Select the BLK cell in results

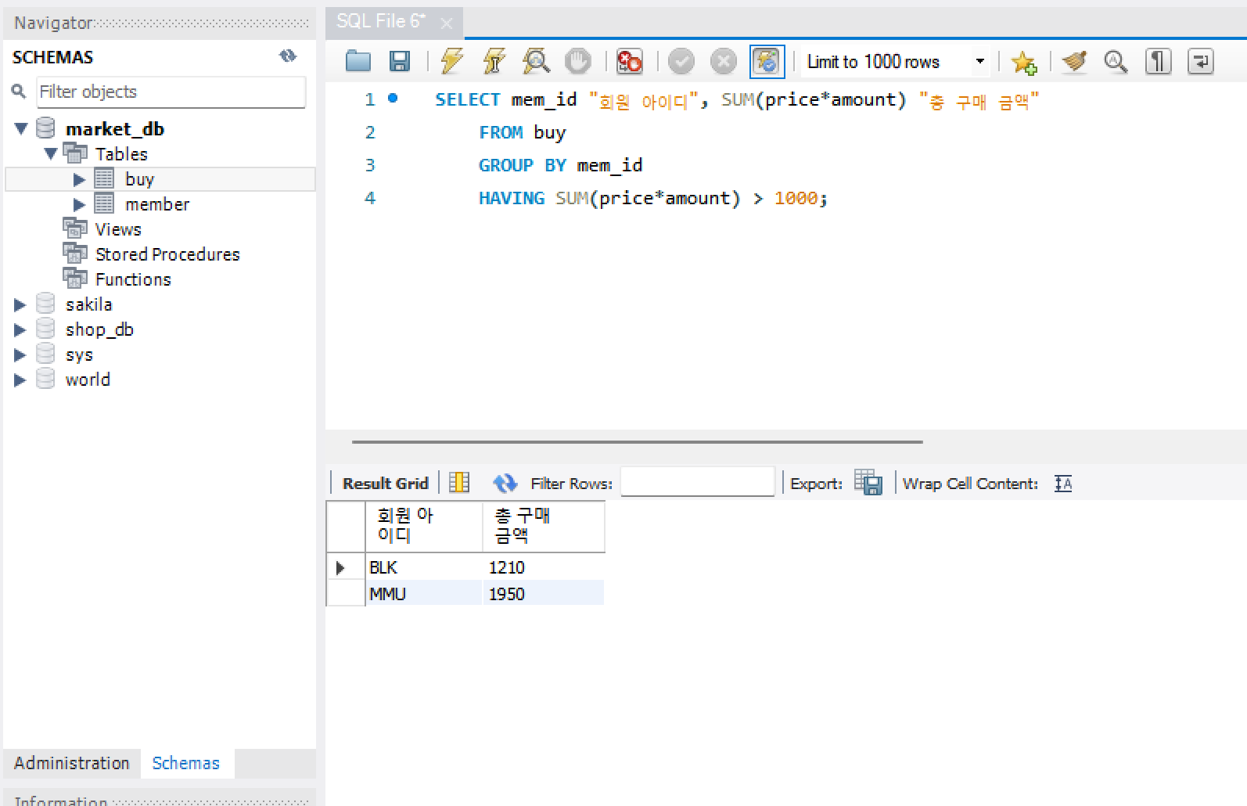(424, 567)
